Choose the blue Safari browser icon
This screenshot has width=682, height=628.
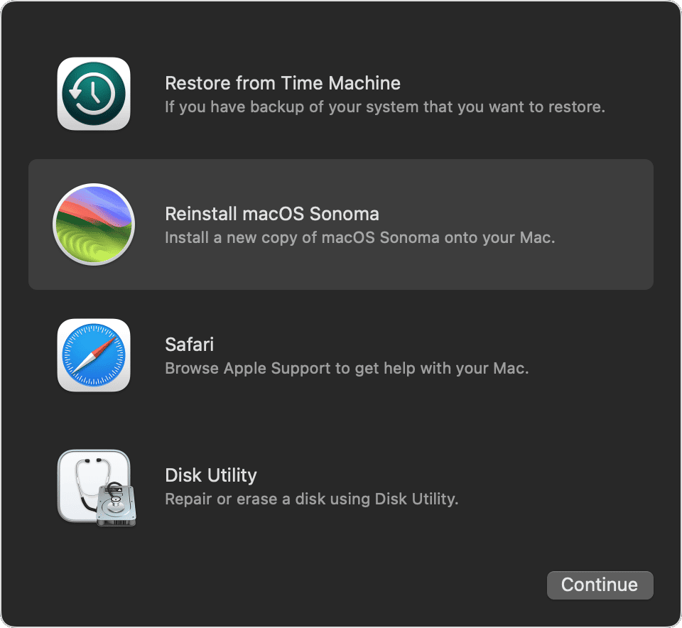click(x=93, y=354)
